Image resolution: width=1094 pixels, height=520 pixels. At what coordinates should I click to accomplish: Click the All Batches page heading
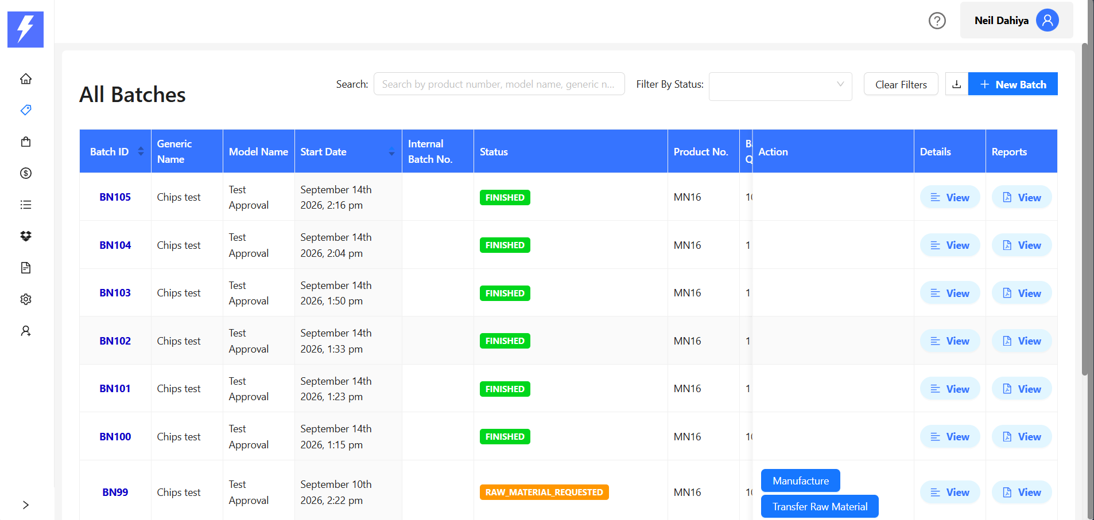pos(133,95)
